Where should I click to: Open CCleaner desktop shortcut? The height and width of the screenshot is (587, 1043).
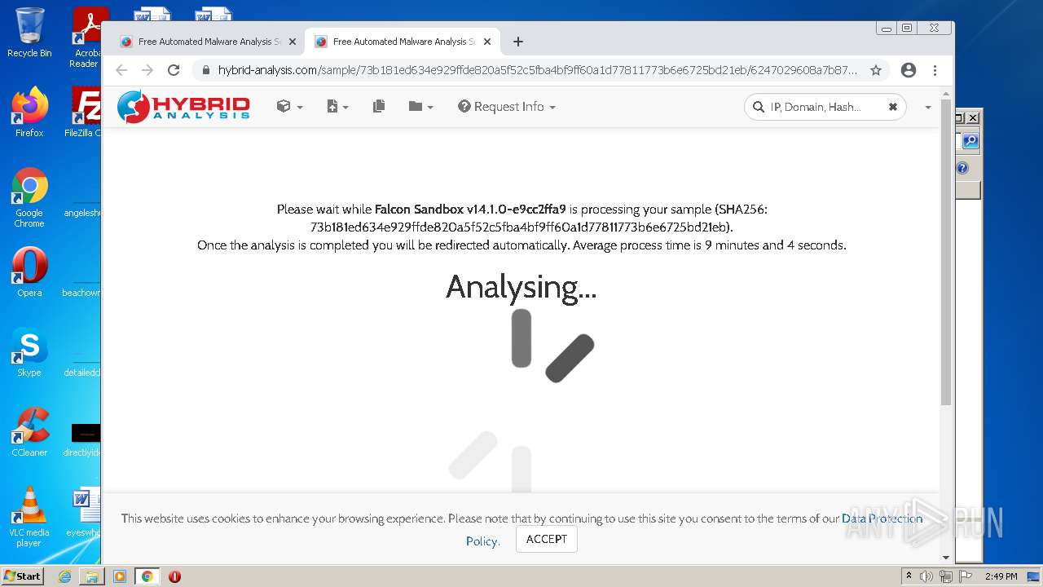coord(29,432)
